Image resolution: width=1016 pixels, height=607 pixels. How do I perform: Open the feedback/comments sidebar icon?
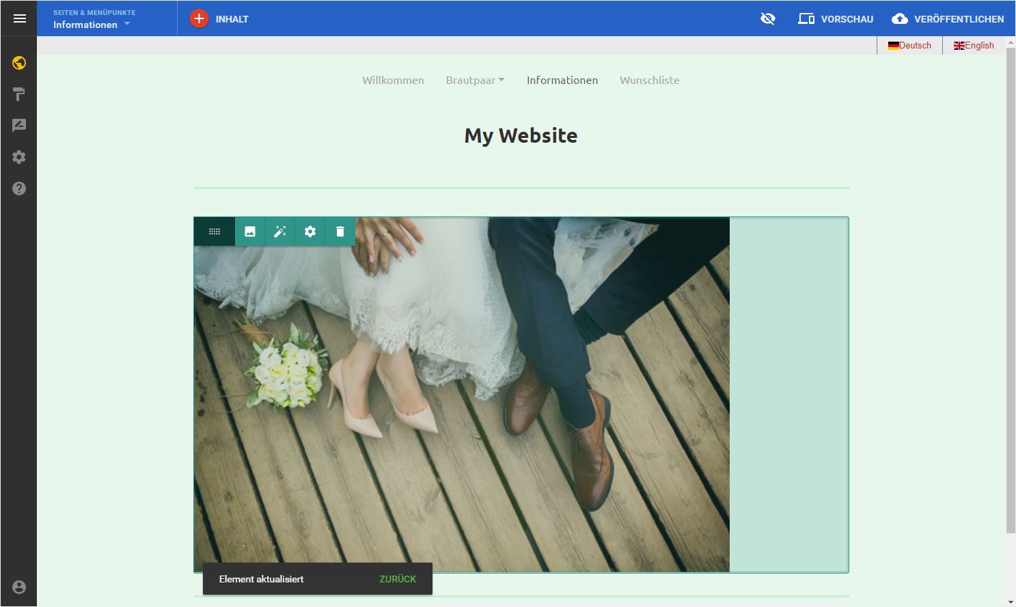pos(19,126)
